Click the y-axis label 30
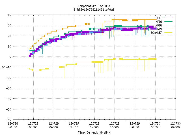Viewport: 181px width, 135px height. 9,25
